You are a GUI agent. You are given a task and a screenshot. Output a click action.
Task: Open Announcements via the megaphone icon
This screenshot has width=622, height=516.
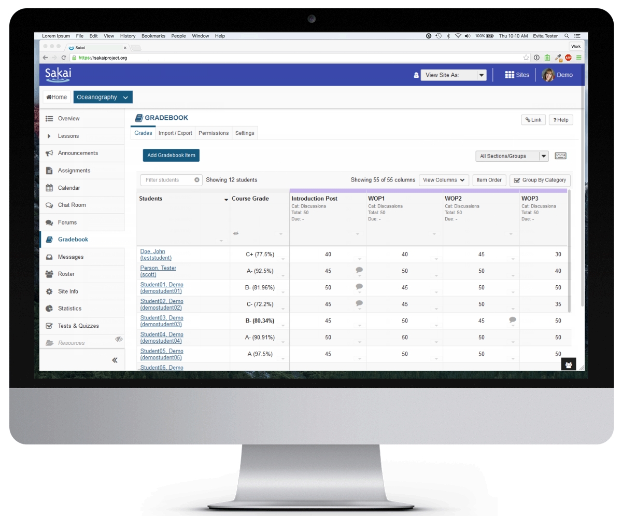coord(49,153)
